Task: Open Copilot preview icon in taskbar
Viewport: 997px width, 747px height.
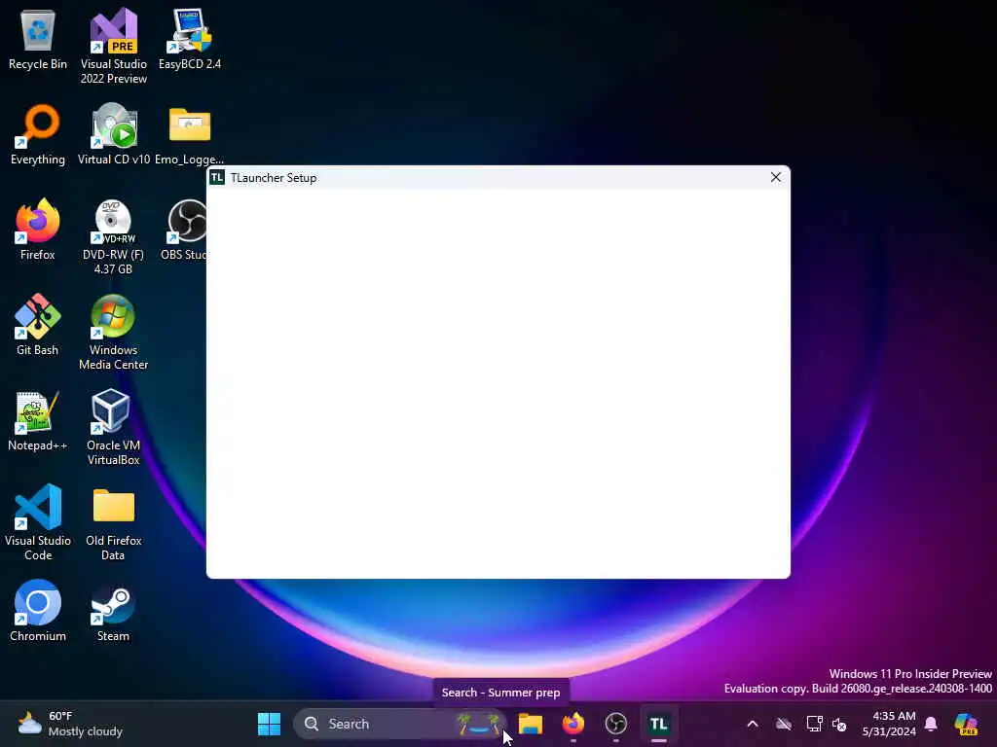Action: (x=966, y=724)
